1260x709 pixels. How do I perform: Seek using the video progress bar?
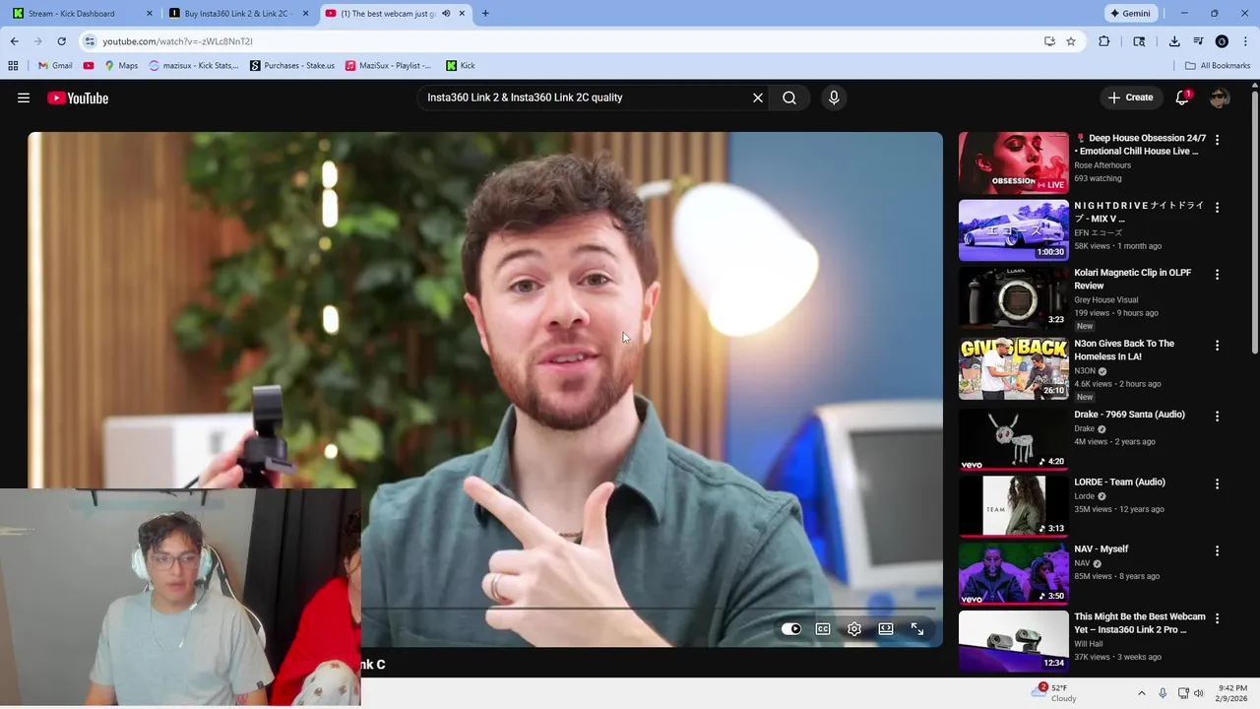point(650,609)
